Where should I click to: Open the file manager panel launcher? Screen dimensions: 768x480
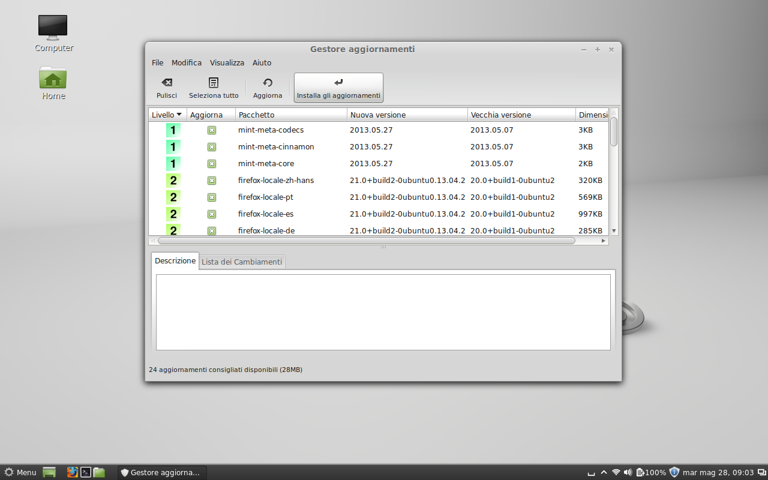pyautogui.click(x=99, y=472)
